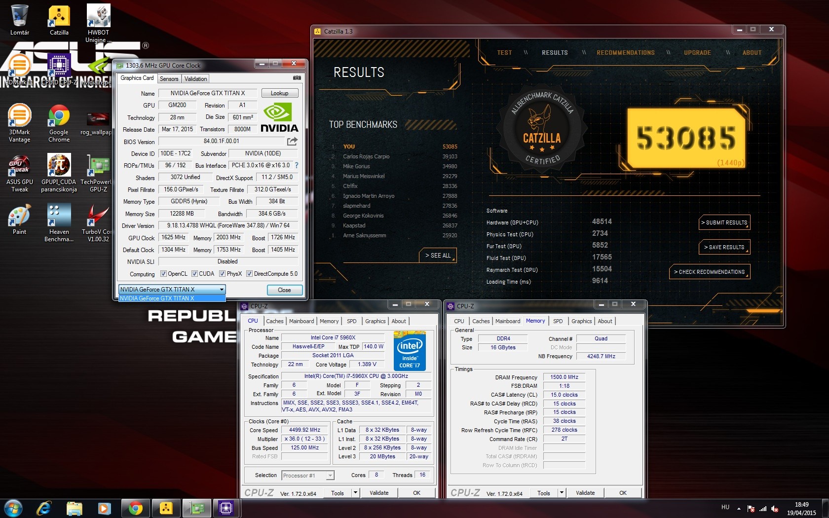The width and height of the screenshot is (829, 518).
Task: Show hidden system tray icons
Action: pyautogui.click(x=739, y=509)
